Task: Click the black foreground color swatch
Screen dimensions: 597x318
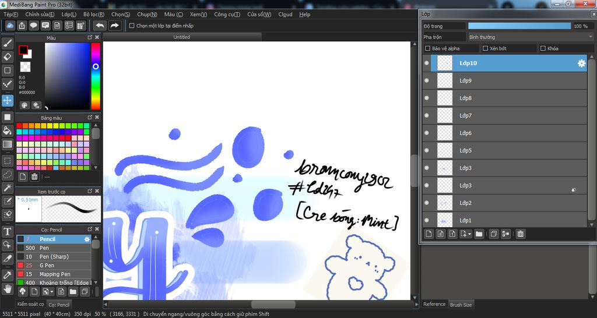Action: point(23,50)
